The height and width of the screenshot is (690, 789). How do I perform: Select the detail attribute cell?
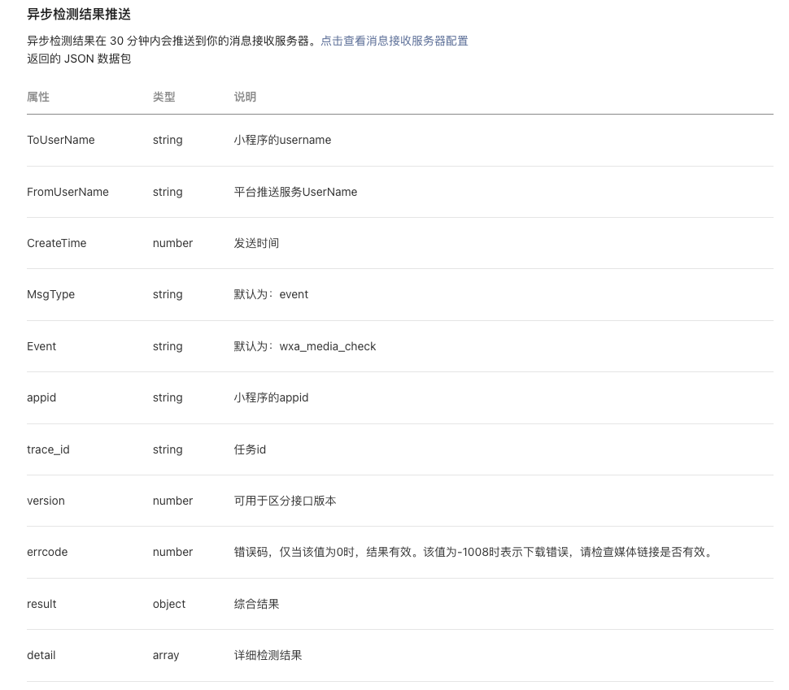pos(41,655)
